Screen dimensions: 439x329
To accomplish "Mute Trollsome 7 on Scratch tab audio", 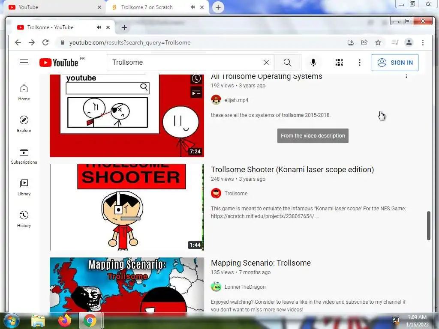I will (x=192, y=7).
